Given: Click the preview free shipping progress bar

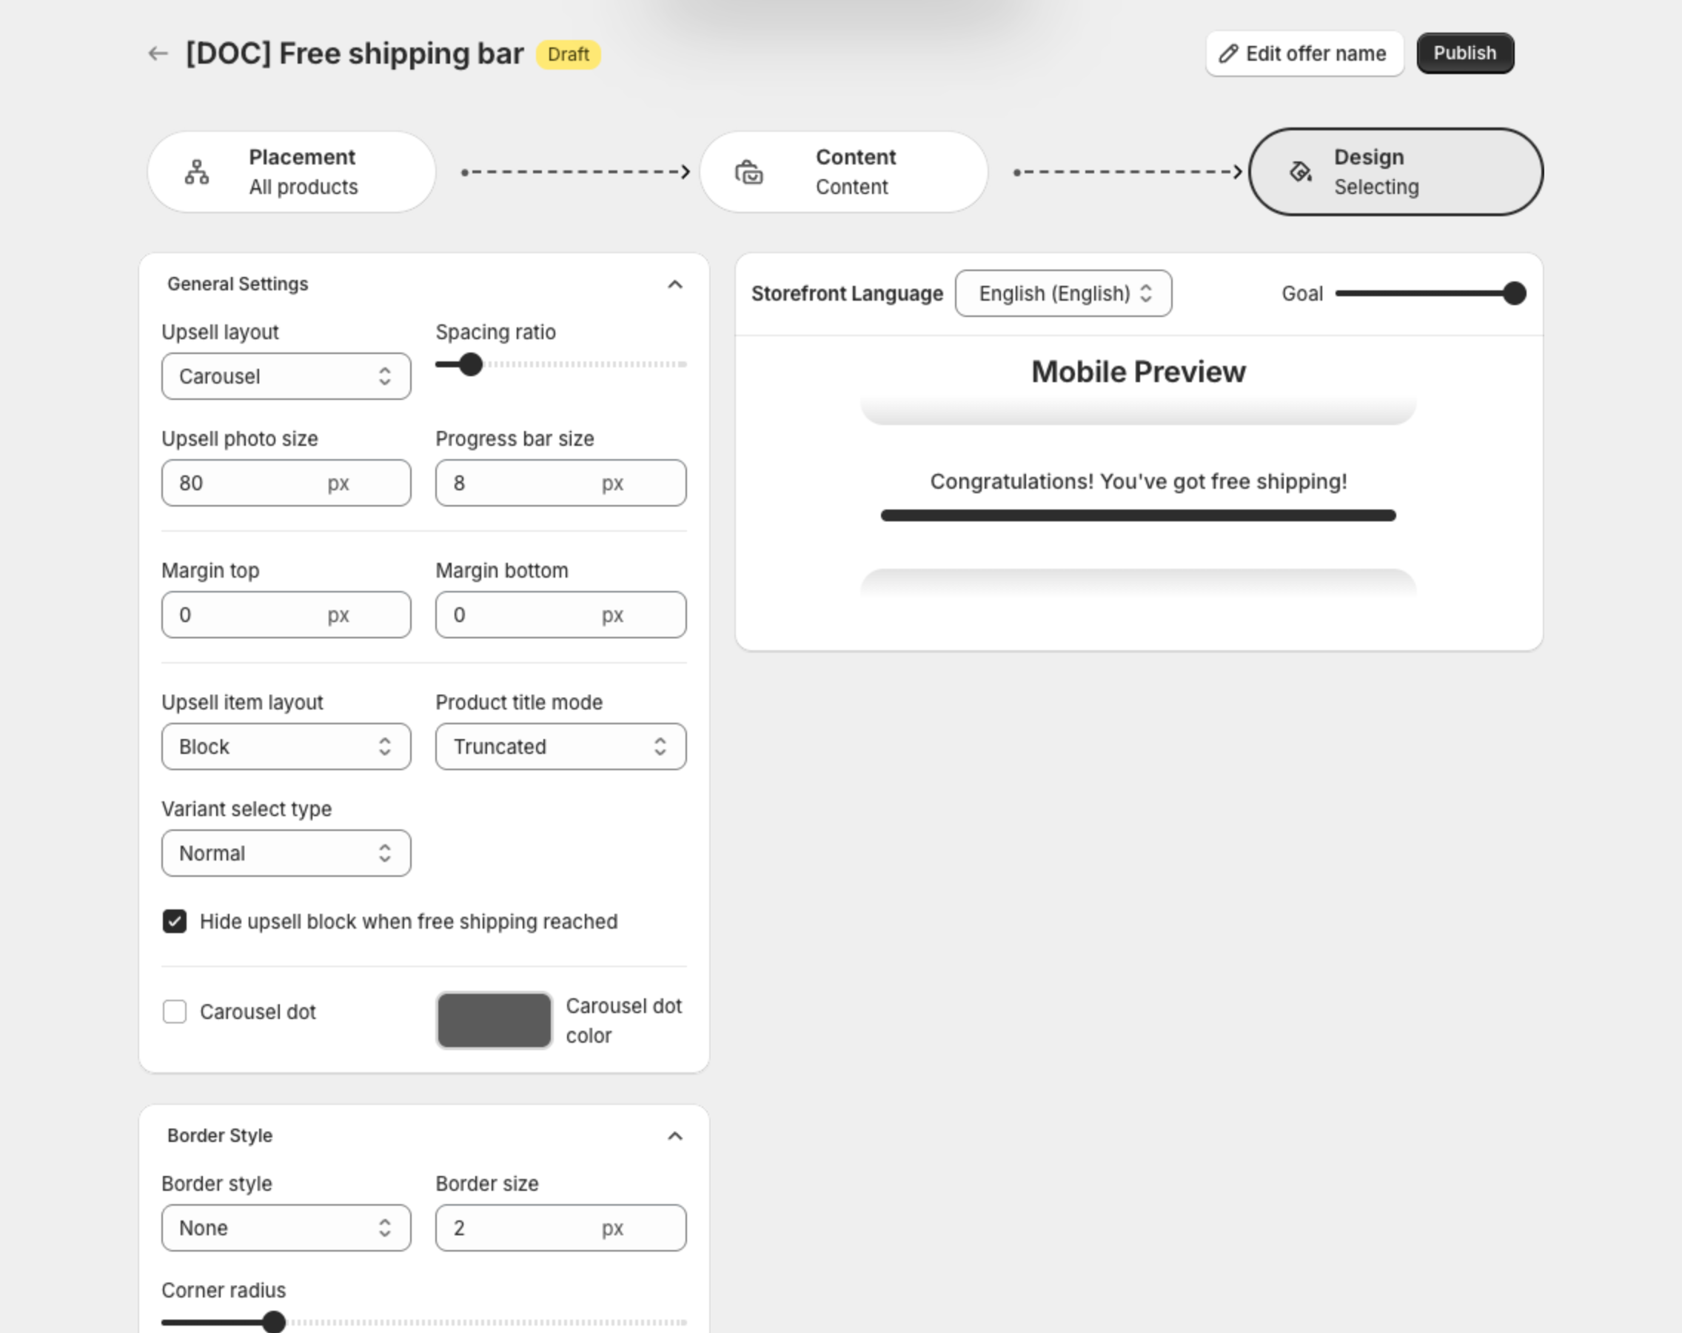Looking at the screenshot, I should click(1138, 515).
